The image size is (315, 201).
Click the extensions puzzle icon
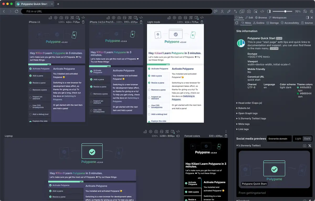pos(305,12)
